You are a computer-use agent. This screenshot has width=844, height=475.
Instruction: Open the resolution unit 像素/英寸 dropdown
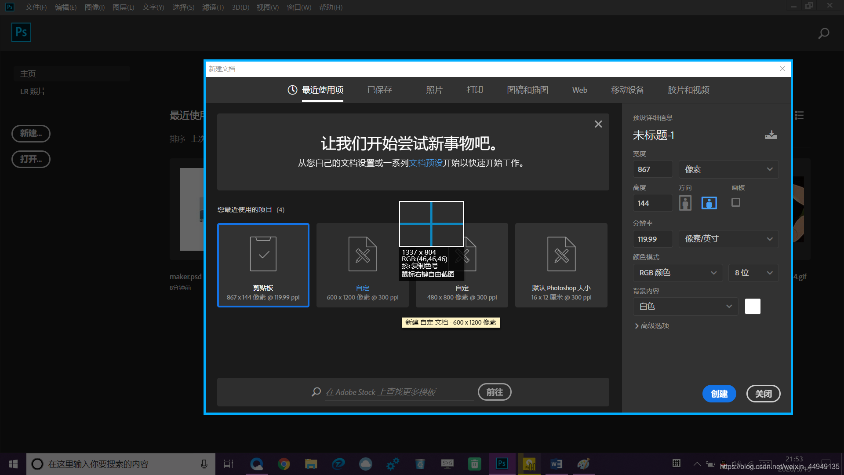click(x=728, y=239)
